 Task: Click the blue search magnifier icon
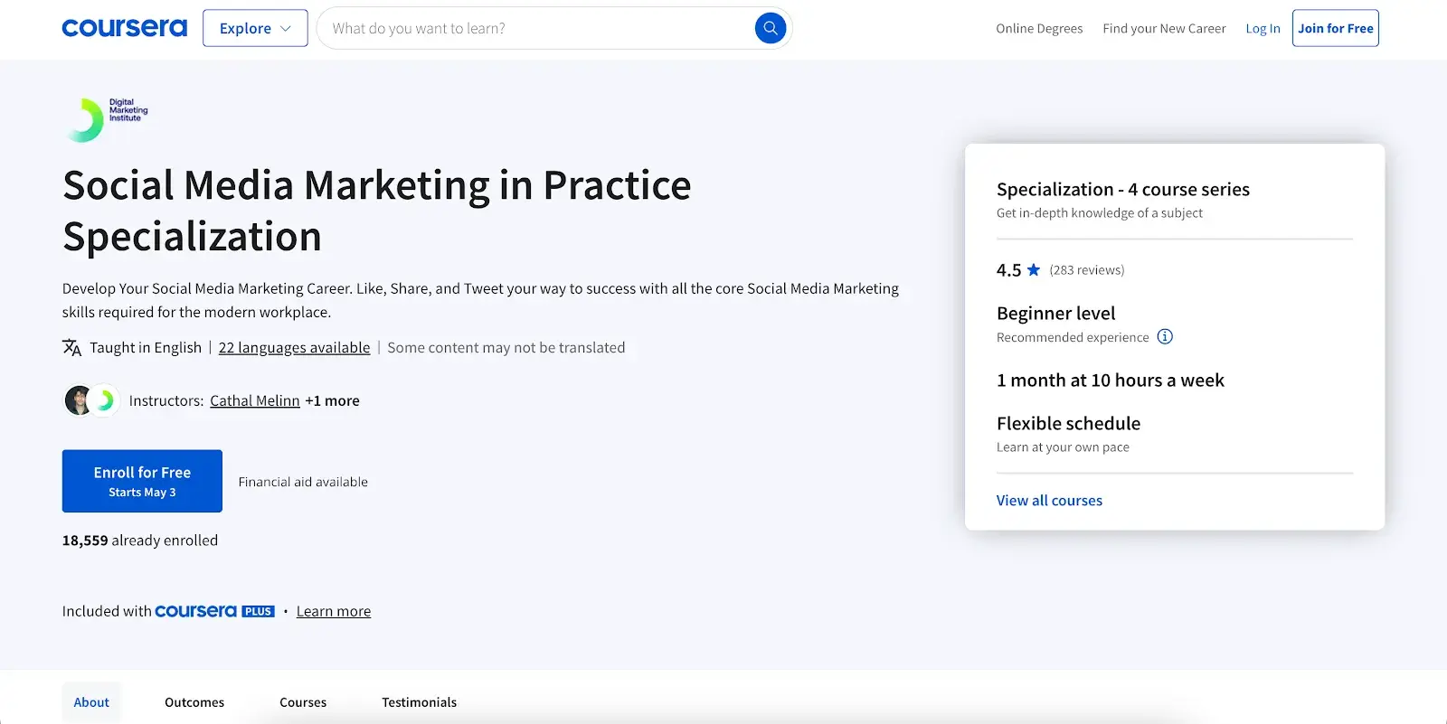tap(770, 28)
